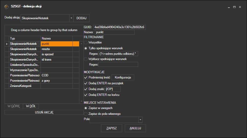247x138 pixels.
Task: Toggle Dodaj ENTER na początek checkbox
Action: pos(86,83)
